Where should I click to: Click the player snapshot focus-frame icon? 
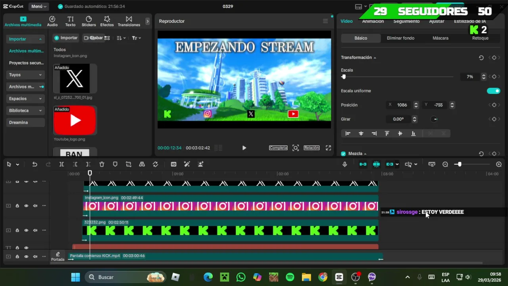(296, 148)
